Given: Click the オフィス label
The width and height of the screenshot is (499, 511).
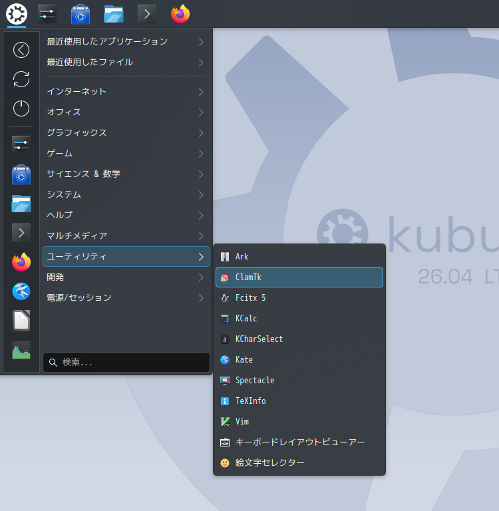Looking at the screenshot, I should pyautogui.click(x=64, y=112).
